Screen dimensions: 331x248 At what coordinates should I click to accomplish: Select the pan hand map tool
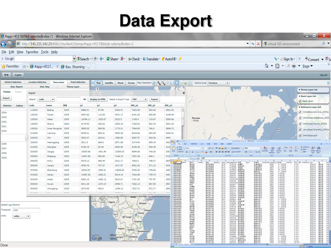(x=154, y=83)
